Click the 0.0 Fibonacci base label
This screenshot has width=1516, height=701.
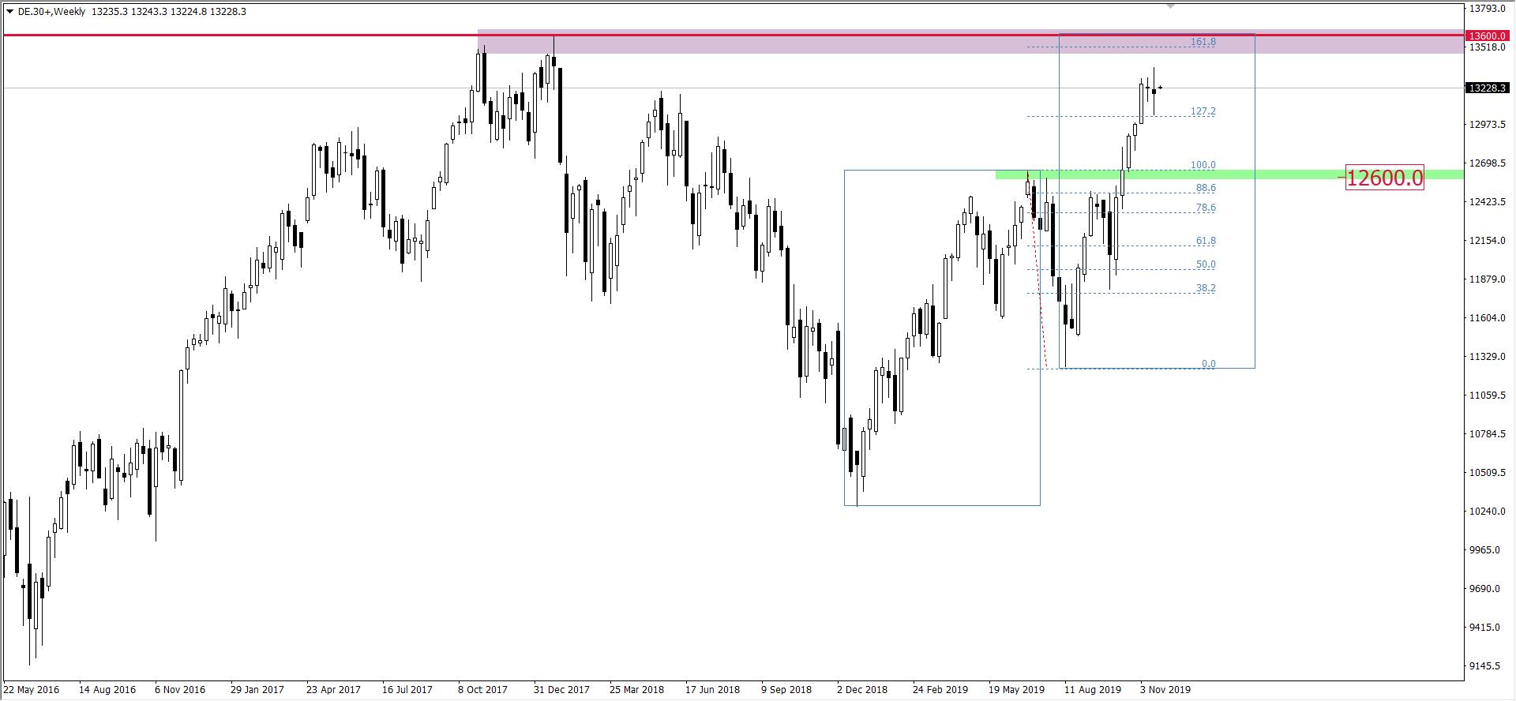click(1208, 364)
